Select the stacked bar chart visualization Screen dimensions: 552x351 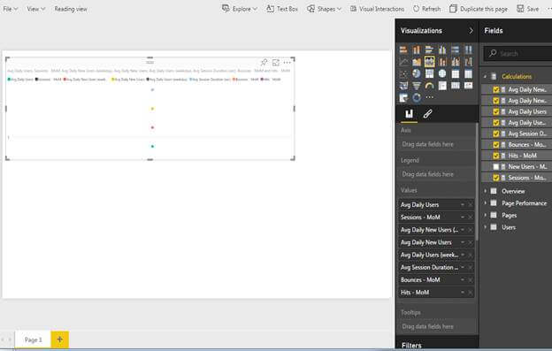click(x=403, y=50)
